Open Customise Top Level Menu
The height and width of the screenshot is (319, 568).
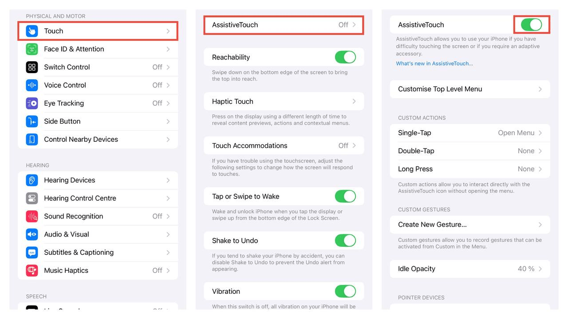pyautogui.click(x=470, y=89)
